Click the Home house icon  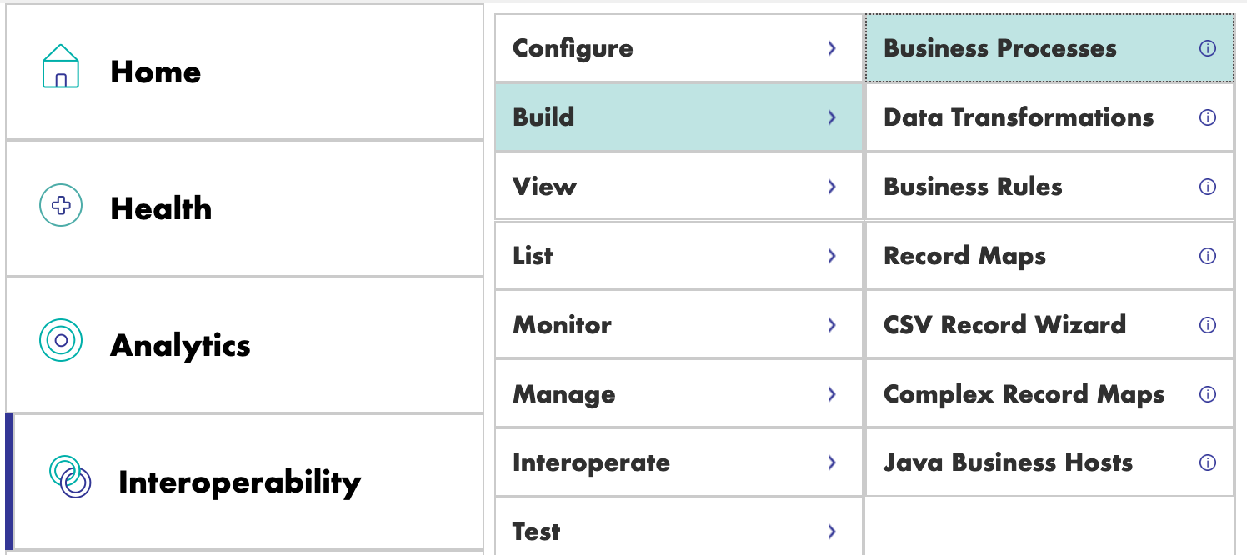pyautogui.click(x=61, y=67)
